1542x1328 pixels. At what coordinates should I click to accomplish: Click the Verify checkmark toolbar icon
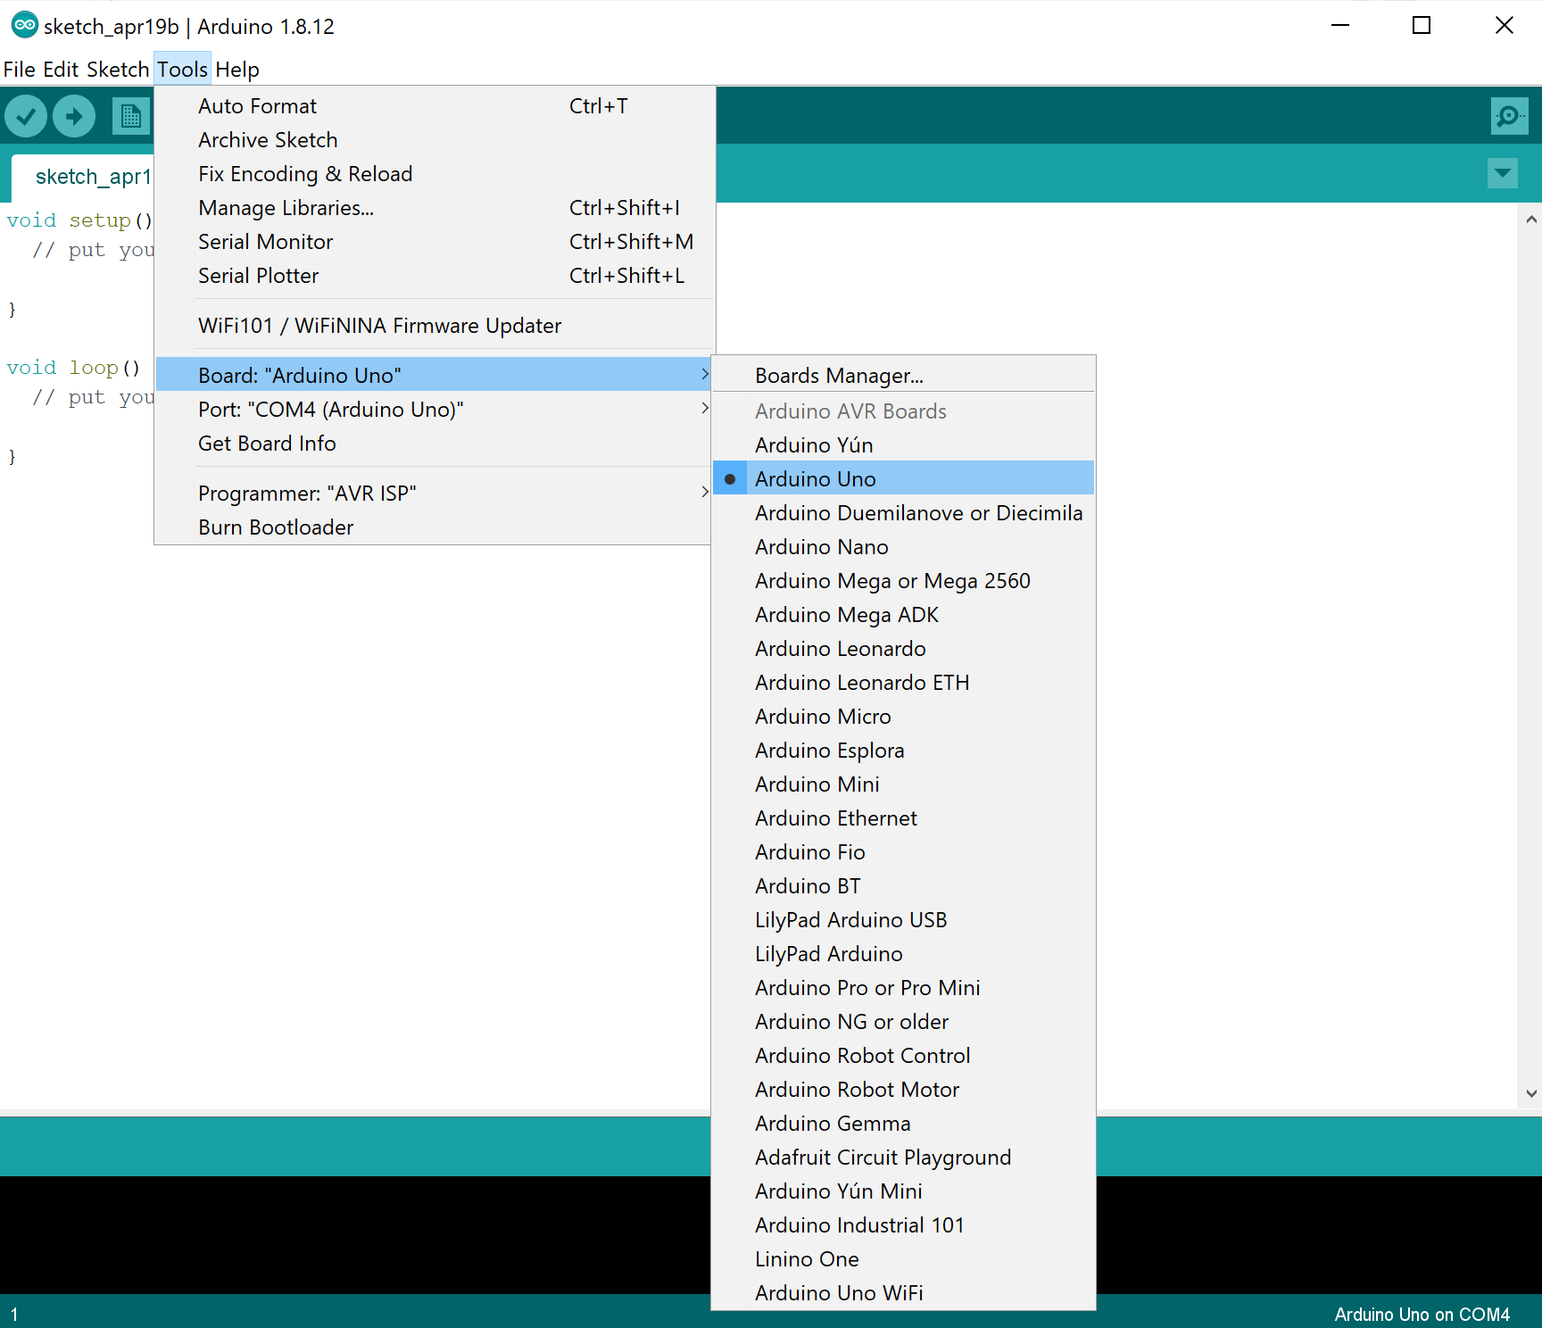coord(26,116)
